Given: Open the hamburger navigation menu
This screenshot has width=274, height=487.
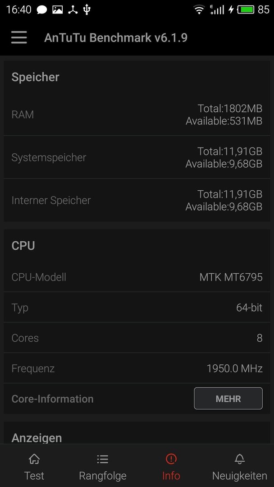Looking at the screenshot, I should tap(19, 37).
